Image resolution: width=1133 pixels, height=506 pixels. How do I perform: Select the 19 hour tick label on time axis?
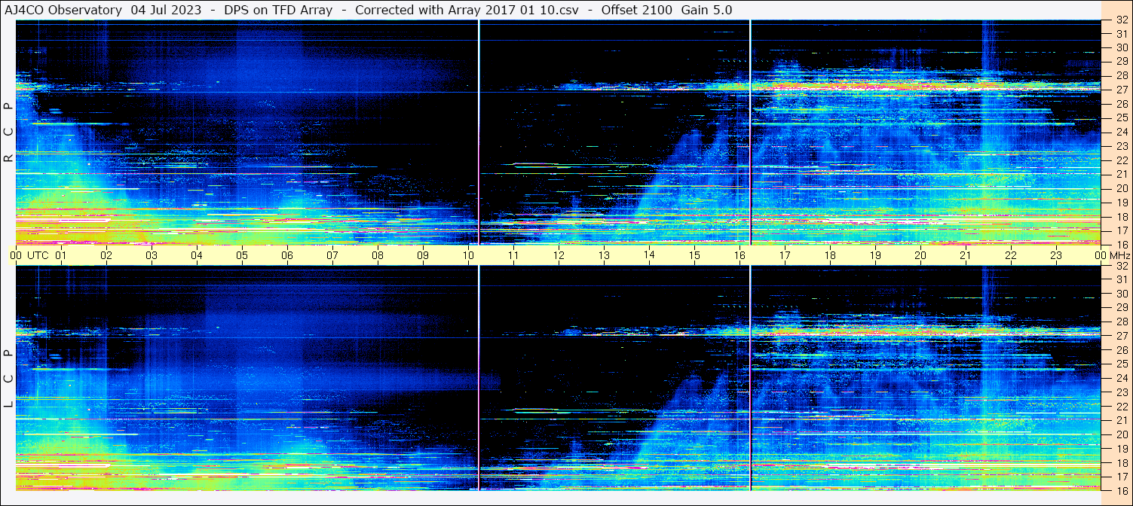tap(875, 255)
